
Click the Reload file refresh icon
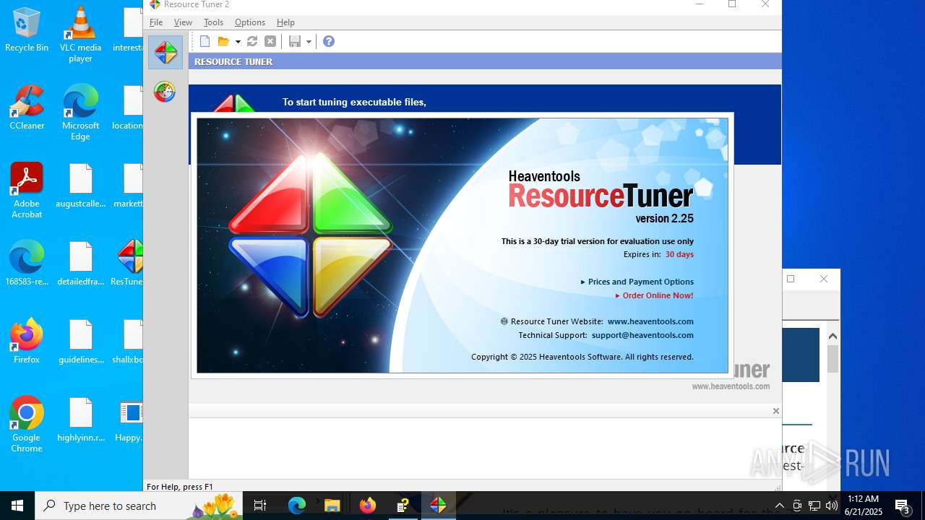[252, 42]
